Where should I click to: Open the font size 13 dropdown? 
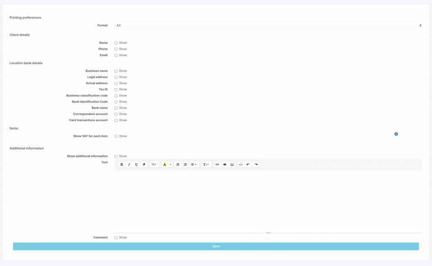click(x=154, y=164)
